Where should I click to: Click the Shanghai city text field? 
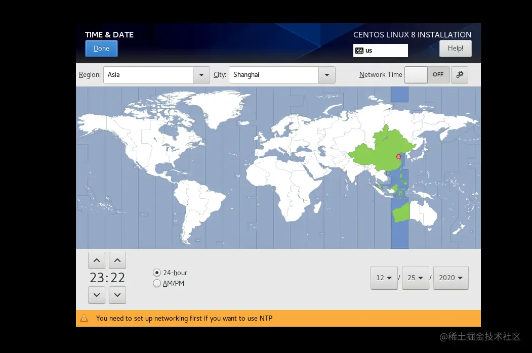[x=274, y=75]
